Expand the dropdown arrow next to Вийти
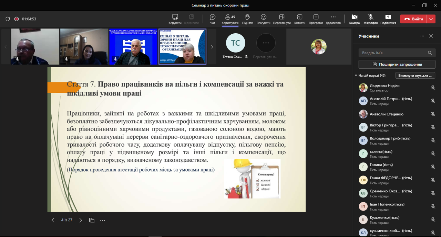441x237 pixels. coord(431,19)
